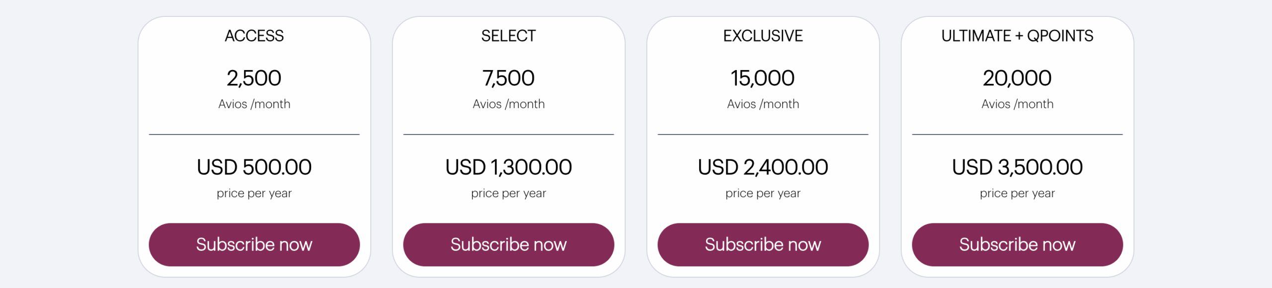Click the ULTIMATE + QPOINTS heading
Viewport: 1272px width, 288px height.
pos(1017,36)
